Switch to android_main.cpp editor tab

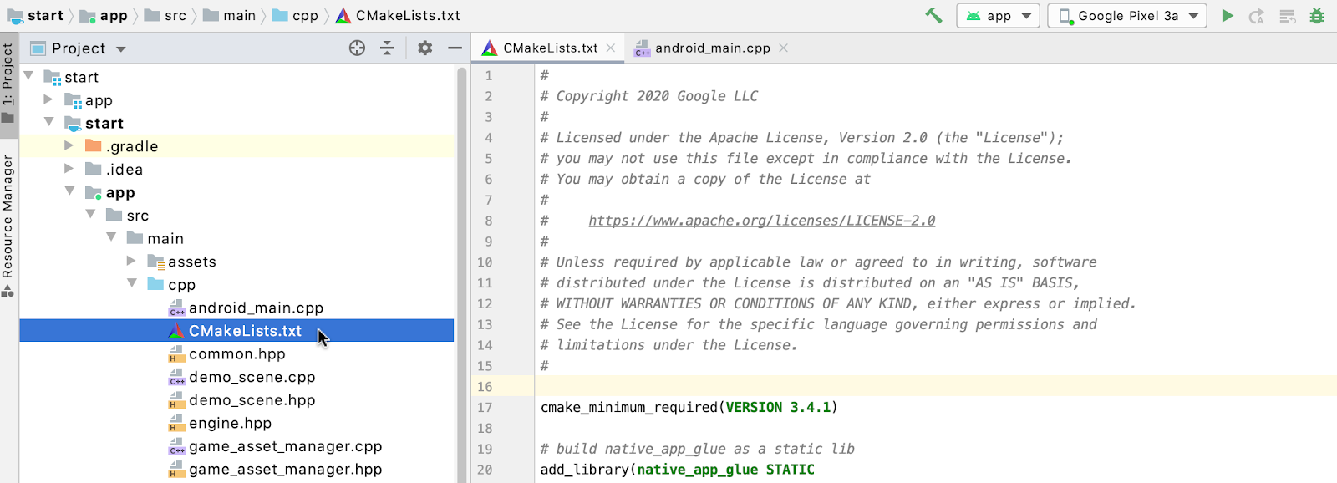coord(712,48)
